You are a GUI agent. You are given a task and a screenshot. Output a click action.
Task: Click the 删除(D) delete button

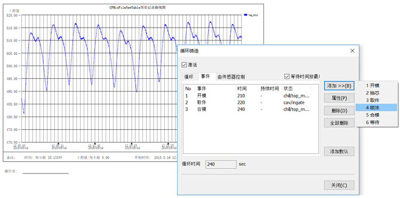point(339,111)
